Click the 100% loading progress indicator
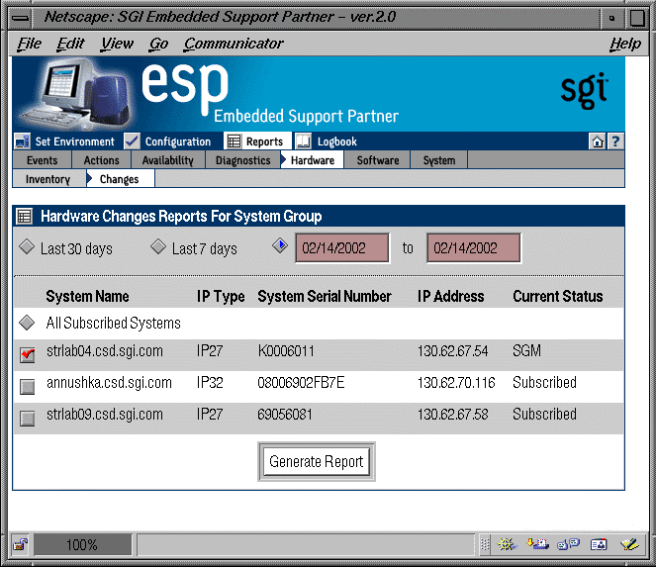The image size is (656, 567). pyautogui.click(x=82, y=544)
